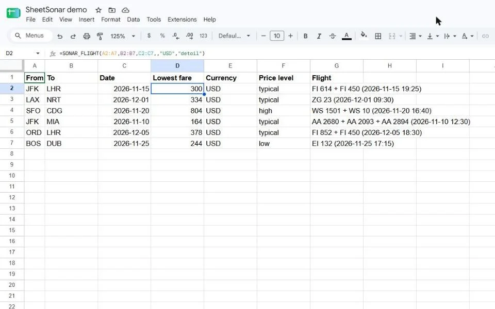This screenshot has width=495, height=309.
Task: Open the Tools menu
Action: 154,20
